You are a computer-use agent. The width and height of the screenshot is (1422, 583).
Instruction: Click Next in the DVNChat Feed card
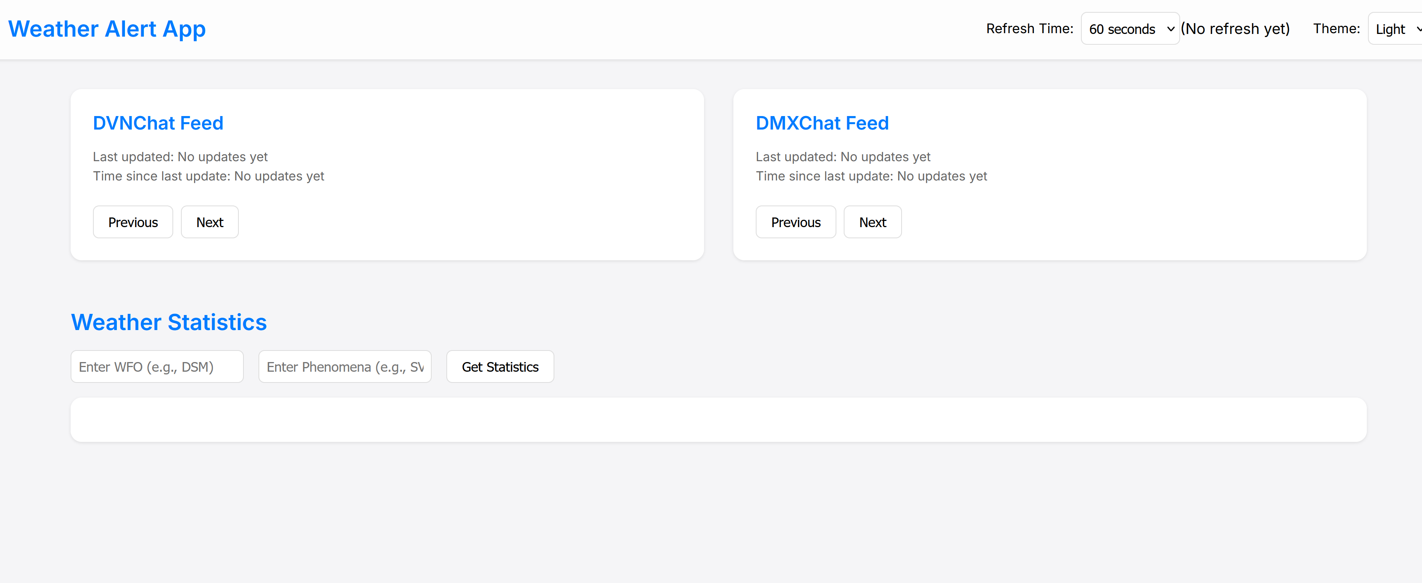pyautogui.click(x=210, y=222)
